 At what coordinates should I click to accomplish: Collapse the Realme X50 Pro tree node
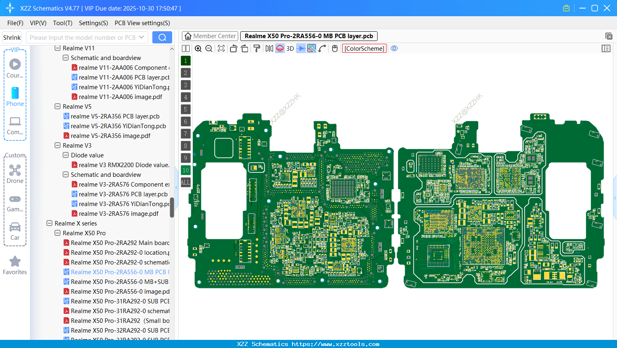pos(58,233)
